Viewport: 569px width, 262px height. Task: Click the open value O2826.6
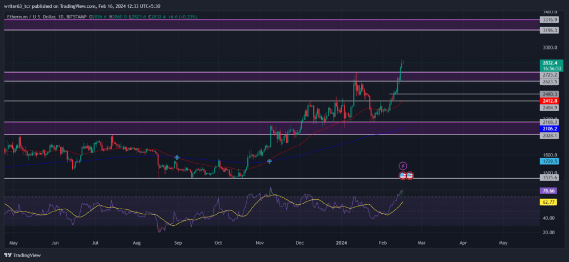[x=99, y=17]
